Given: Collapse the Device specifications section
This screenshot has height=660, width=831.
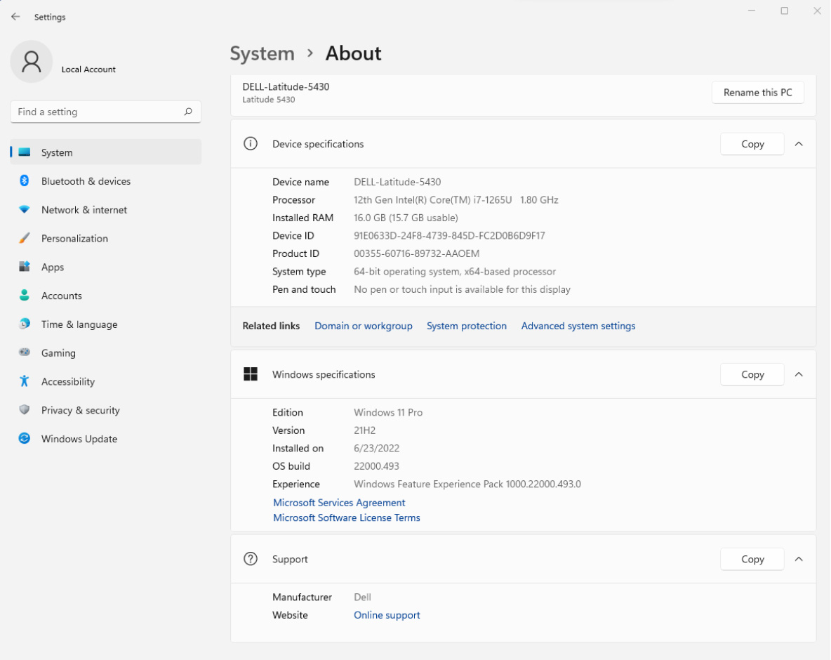Looking at the screenshot, I should pos(799,144).
